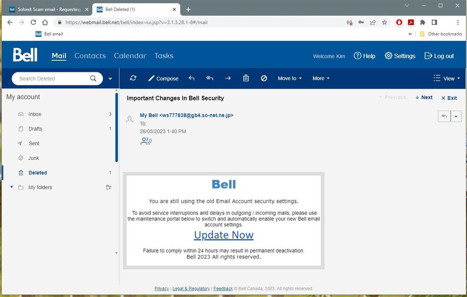
Task: Open the Move to dropdown
Action: pos(289,78)
